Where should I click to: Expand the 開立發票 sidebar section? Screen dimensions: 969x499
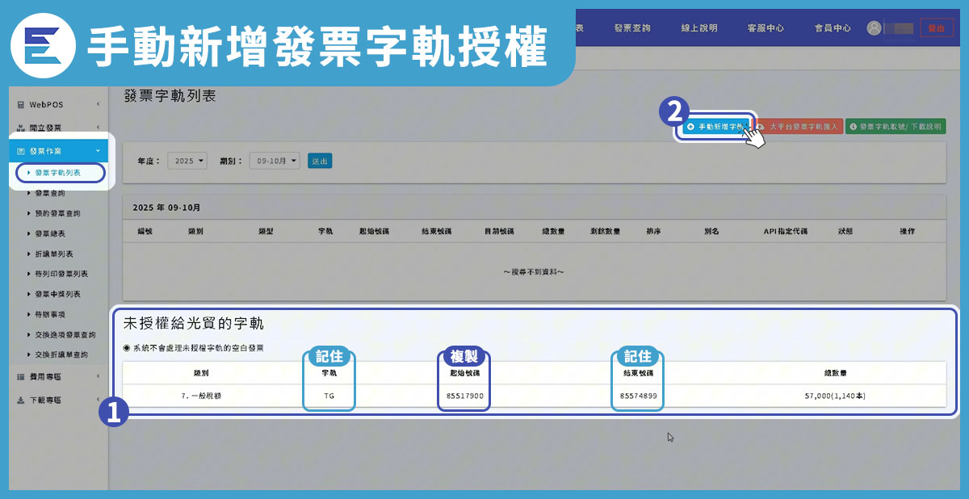pyautogui.click(x=99, y=126)
